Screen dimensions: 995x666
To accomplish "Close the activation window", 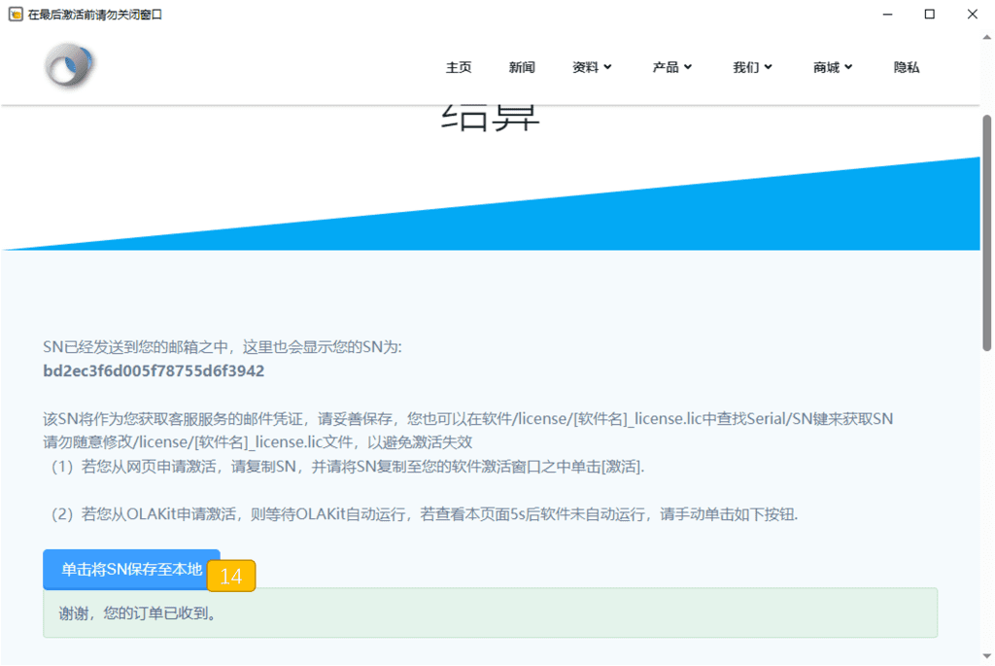I will tap(973, 15).
